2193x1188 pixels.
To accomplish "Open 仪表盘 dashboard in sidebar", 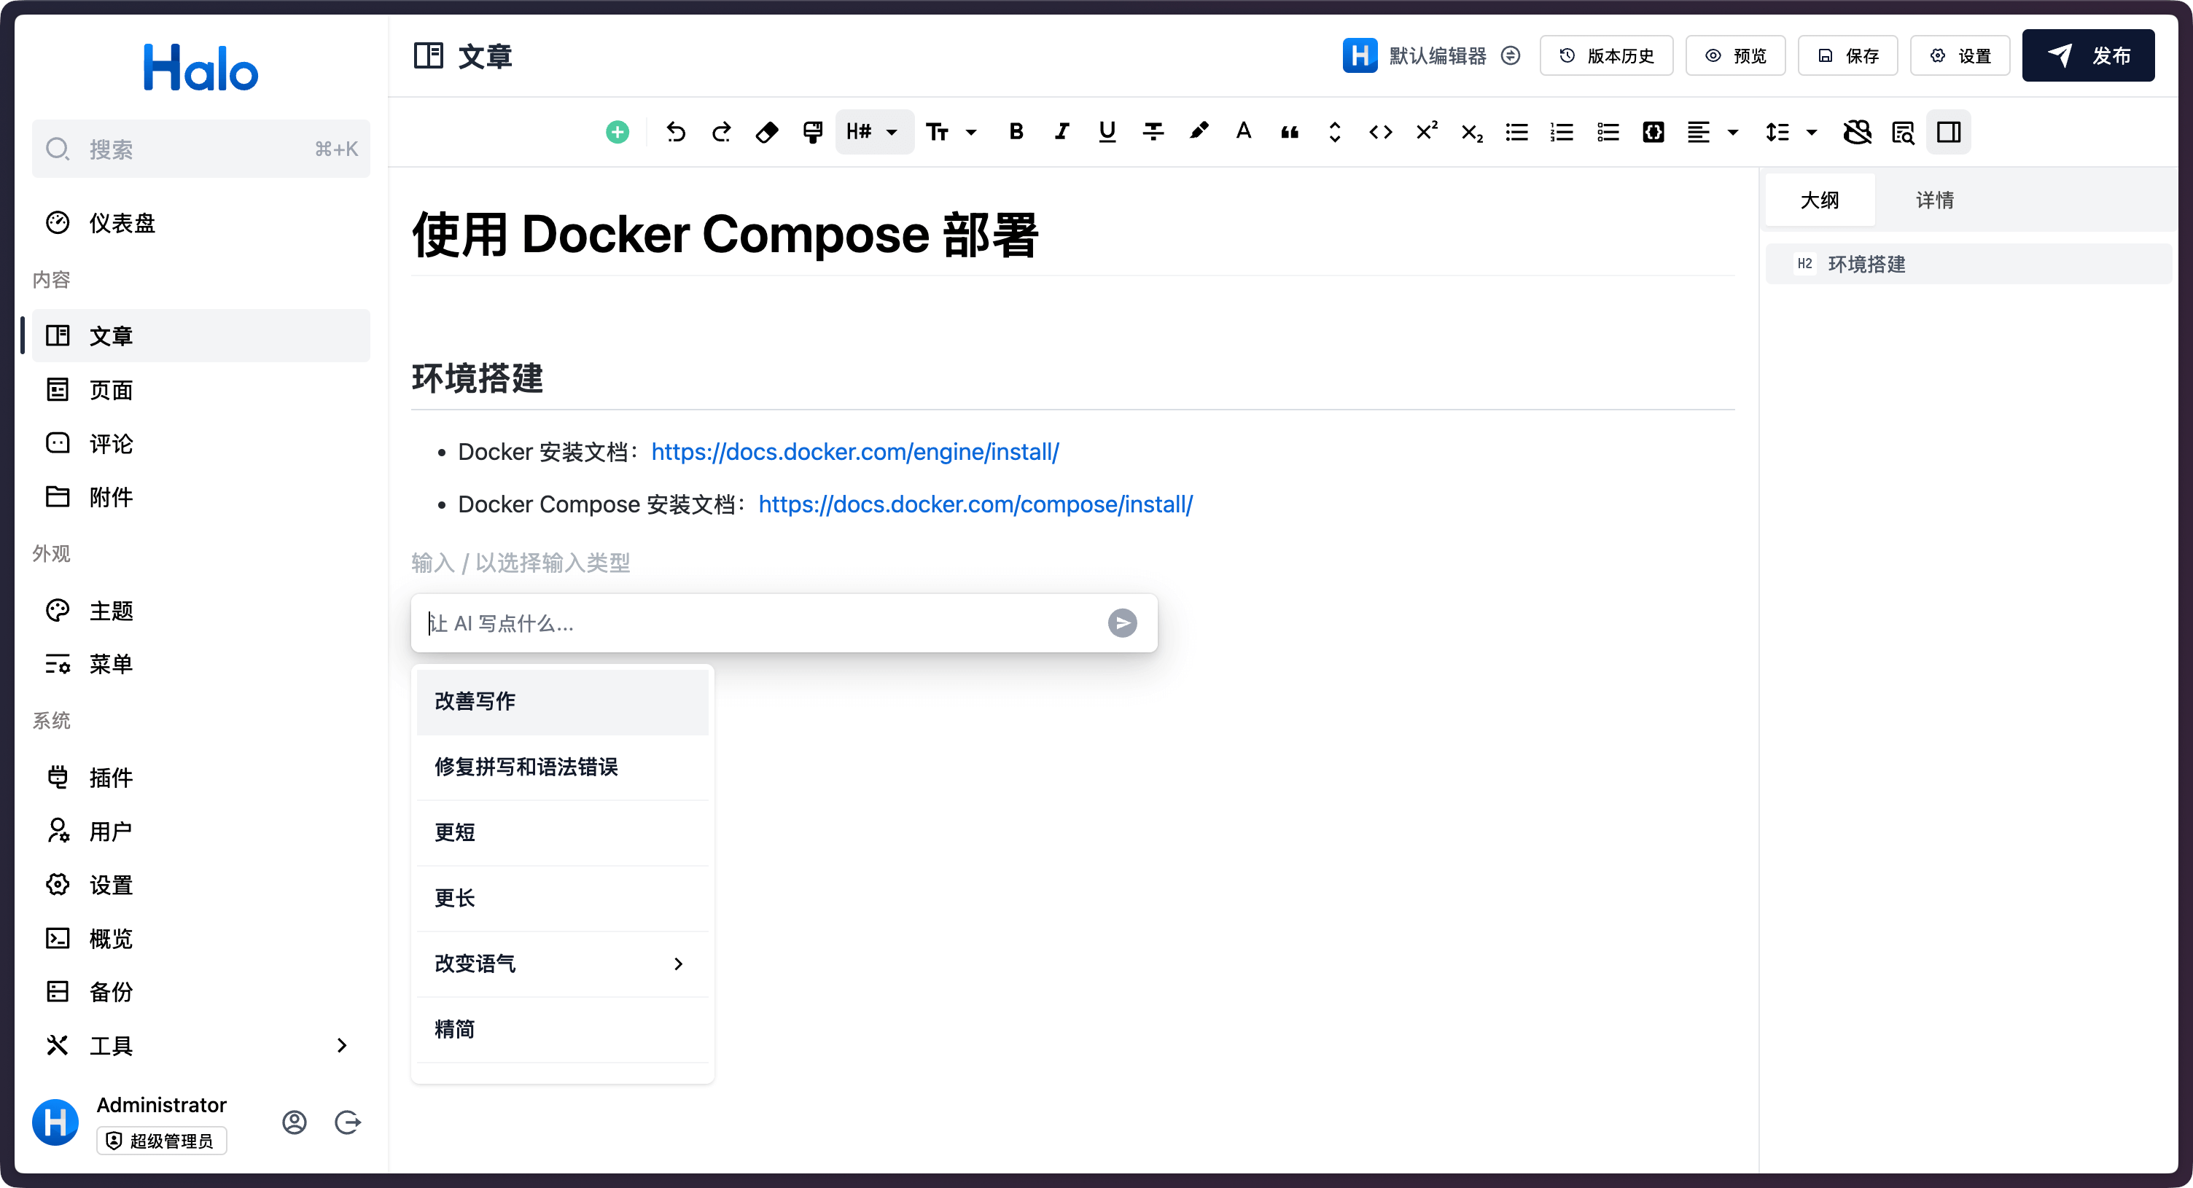I will coord(201,223).
